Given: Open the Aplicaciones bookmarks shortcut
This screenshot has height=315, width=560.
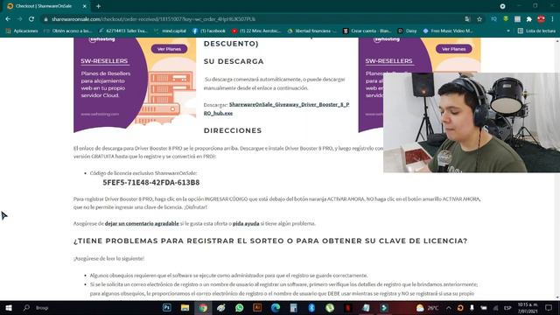Looking at the screenshot, I should [x=22, y=31].
